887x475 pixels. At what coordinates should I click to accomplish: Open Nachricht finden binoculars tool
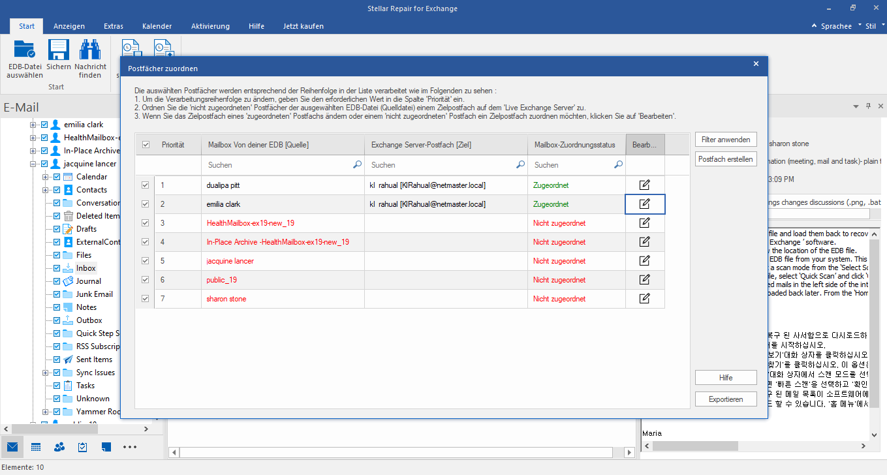(90, 50)
